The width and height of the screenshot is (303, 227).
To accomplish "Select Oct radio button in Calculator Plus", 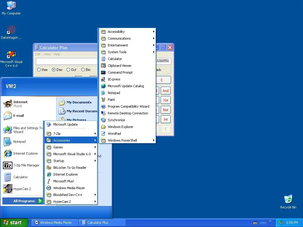I will [x=68, y=70].
